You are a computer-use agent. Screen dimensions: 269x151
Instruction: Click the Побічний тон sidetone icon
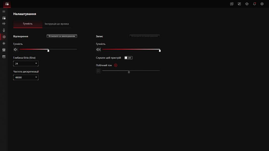point(99,71)
